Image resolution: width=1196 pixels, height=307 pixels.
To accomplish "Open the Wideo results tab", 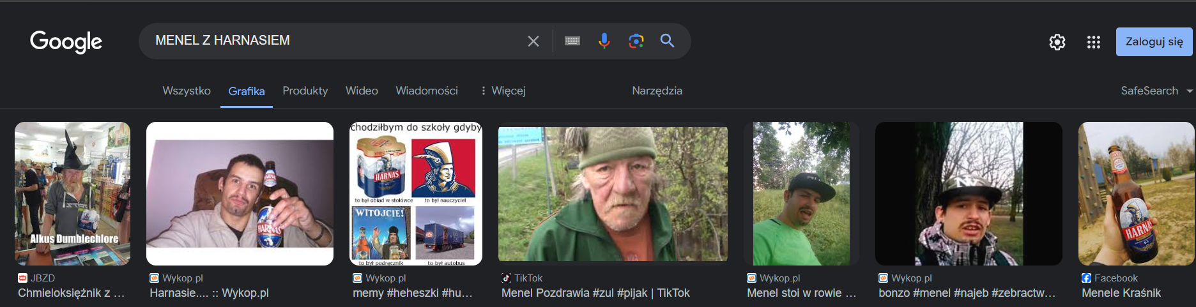I will coord(362,91).
